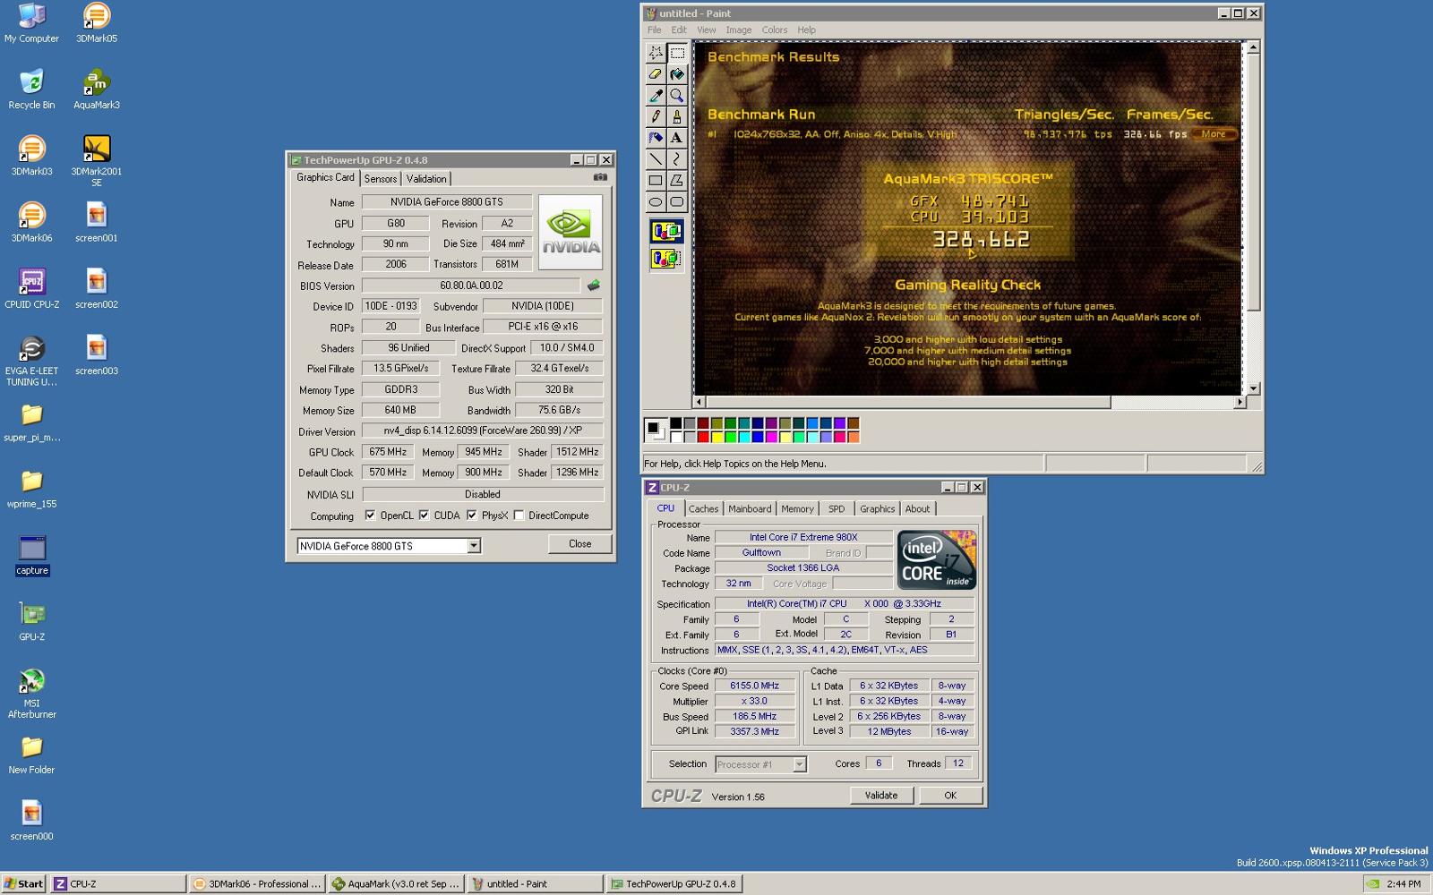Image resolution: width=1433 pixels, height=895 pixels.
Task: Select the AquaMark3 desktop icon
Action: [x=96, y=89]
